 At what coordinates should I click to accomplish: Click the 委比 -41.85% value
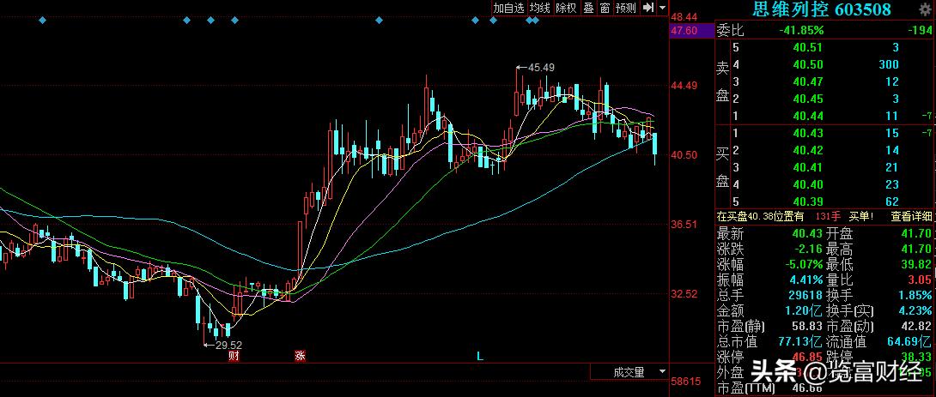[x=801, y=30]
